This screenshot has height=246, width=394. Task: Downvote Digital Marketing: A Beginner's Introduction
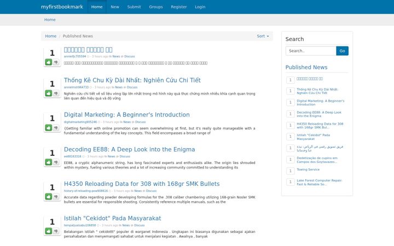click(56, 128)
